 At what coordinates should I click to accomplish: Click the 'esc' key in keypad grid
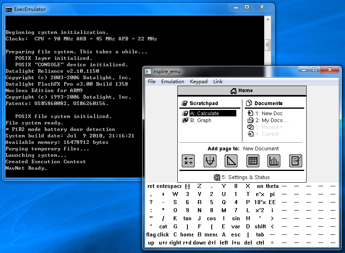[x=236, y=235]
